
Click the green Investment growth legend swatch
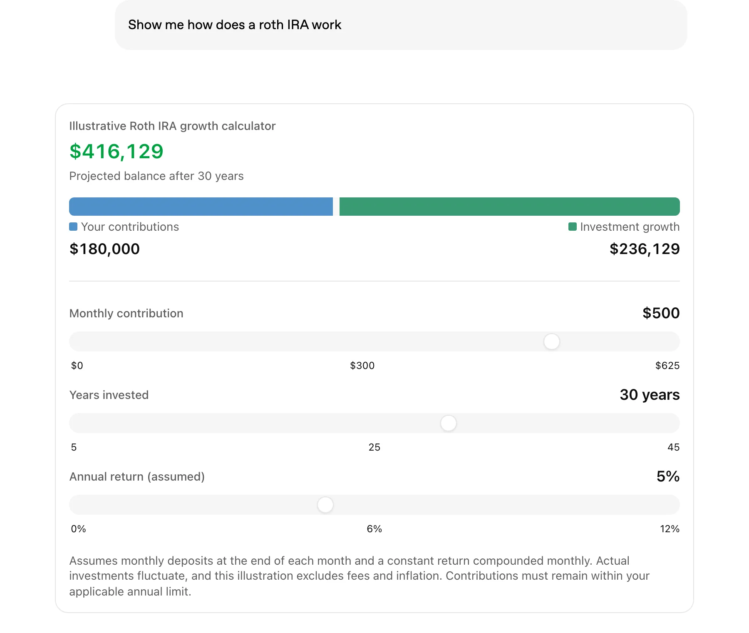(x=573, y=227)
